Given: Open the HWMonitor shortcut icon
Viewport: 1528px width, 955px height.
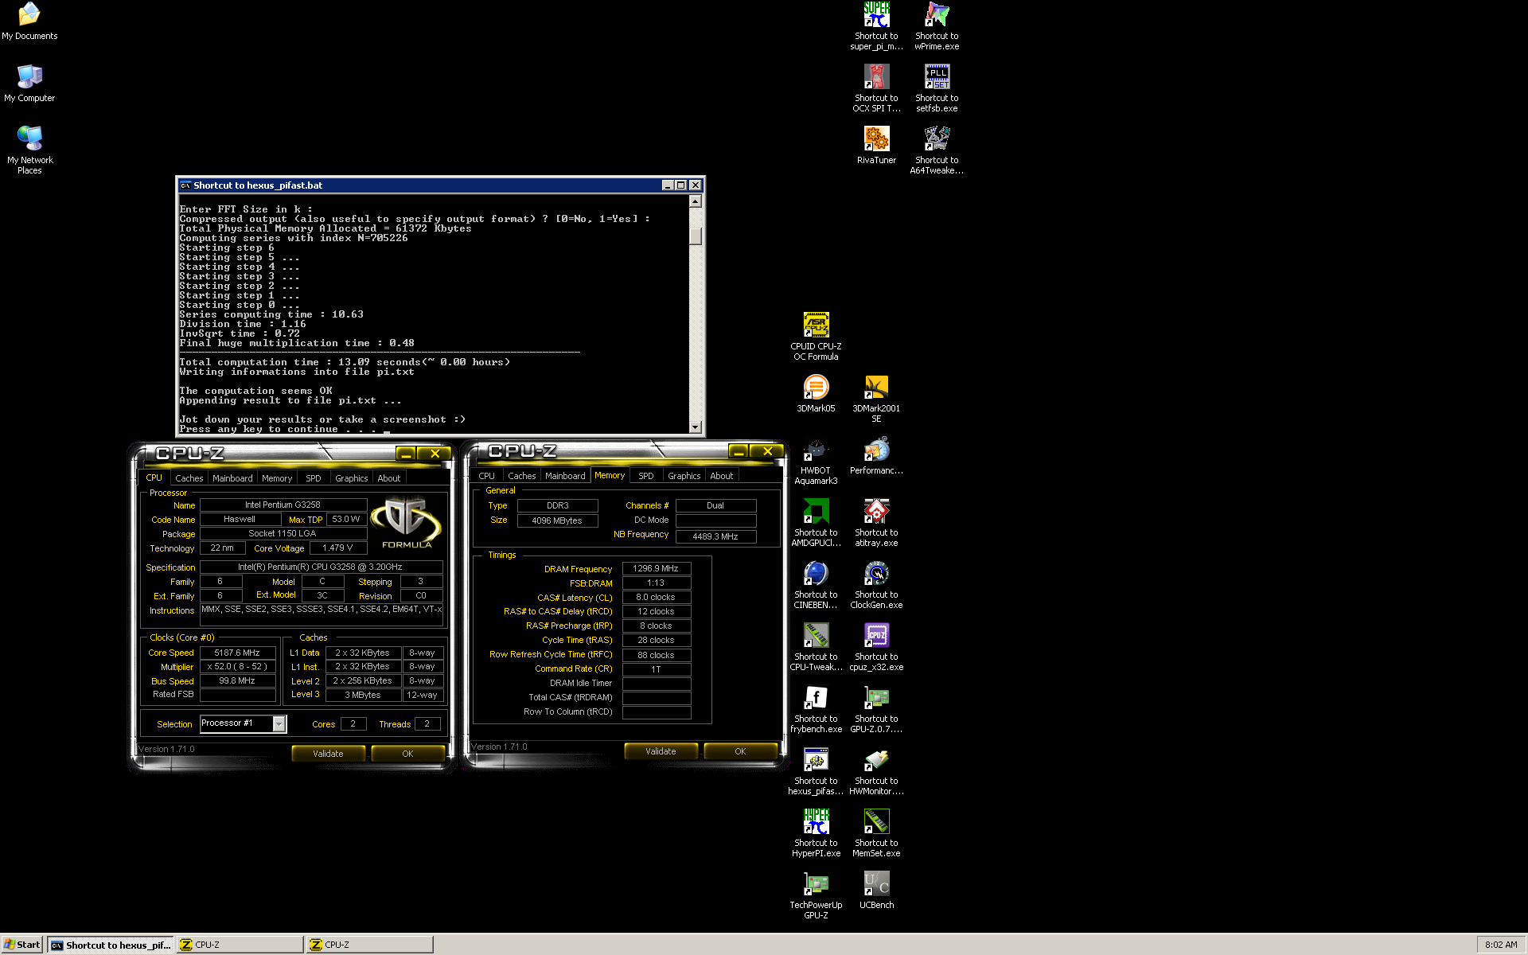Looking at the screenshot, I should tap(876, 771).
